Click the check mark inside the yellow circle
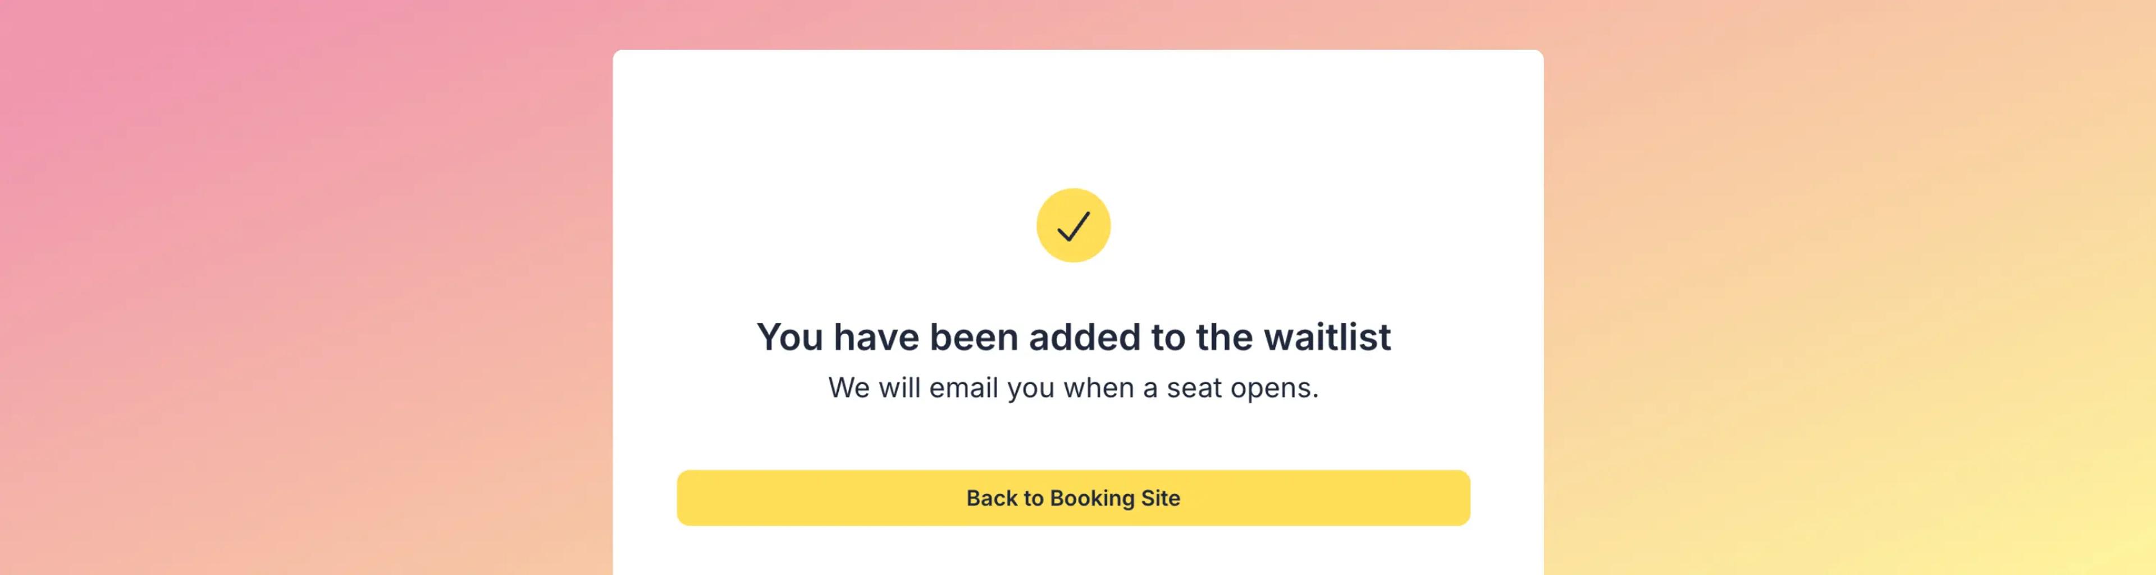The width and height of the screenshot is (2156, 575). pyautogui.click(x=1074, y=224)
